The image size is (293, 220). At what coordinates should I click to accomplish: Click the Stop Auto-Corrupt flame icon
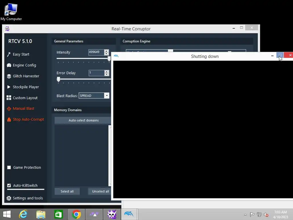[9, 119]
